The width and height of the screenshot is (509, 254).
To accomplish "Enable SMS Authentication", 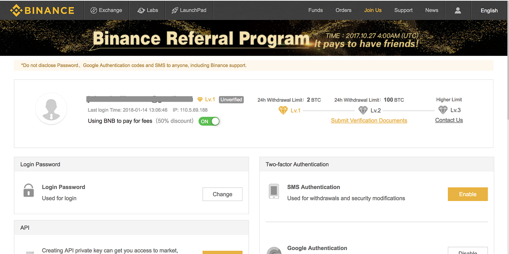I will click(x=468, y=194).
